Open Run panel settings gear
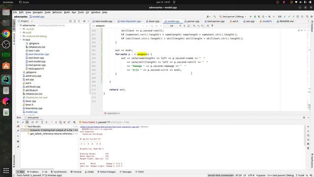This screenshot has width=314, height=177. tap(304, 118)
